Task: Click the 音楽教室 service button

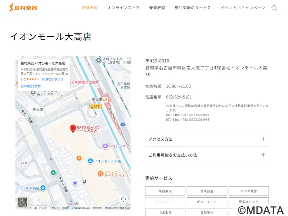Action: pyautogui.click(x=207, y=191)
